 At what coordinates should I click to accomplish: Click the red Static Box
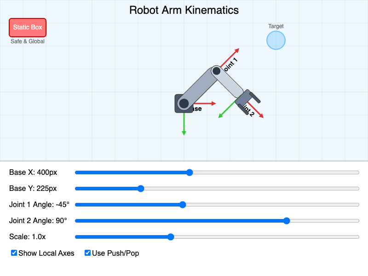28,28
